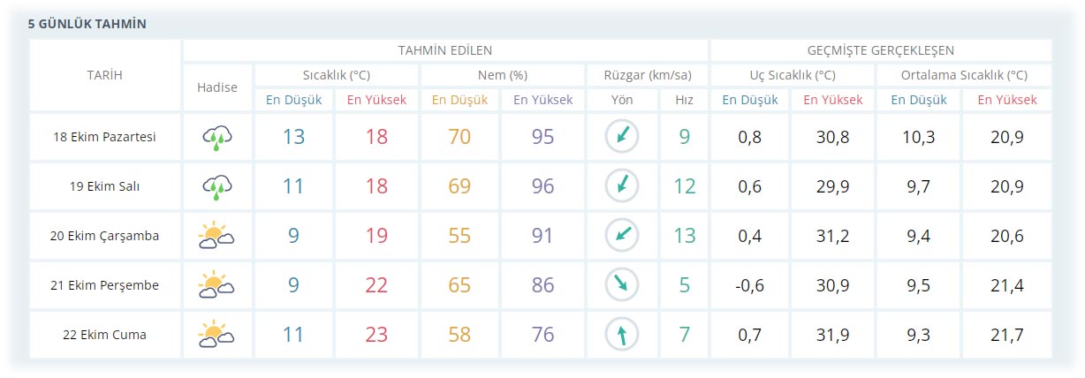Viewport: 1085px width, 378px height.
Task: Click the TARİH column header
Action: (x=105, y=75)
